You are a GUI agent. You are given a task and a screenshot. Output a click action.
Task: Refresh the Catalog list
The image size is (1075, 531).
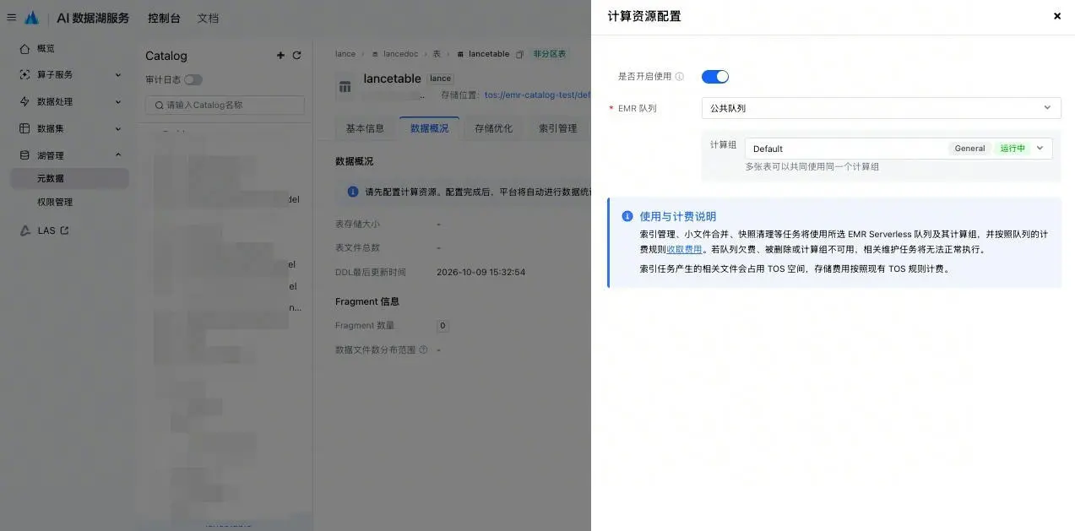click(296, 56)
